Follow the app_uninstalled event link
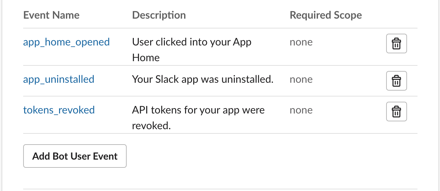Screen dimensions: 440x191 tap(58, 79)
